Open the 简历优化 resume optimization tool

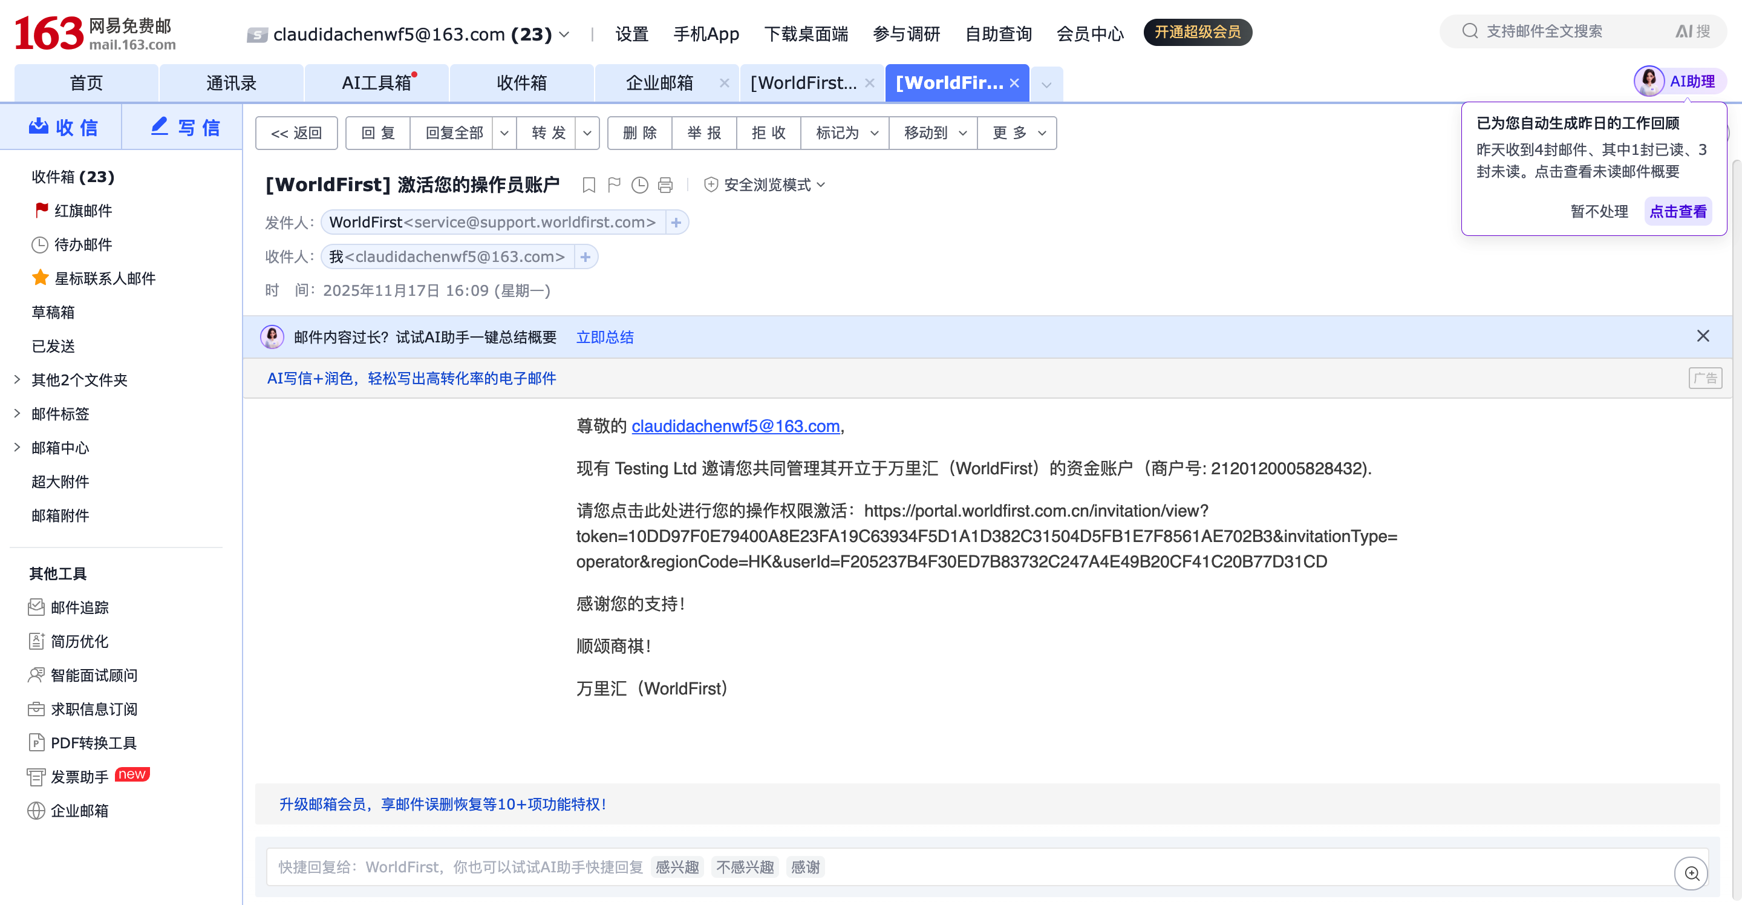click(68, 641)
